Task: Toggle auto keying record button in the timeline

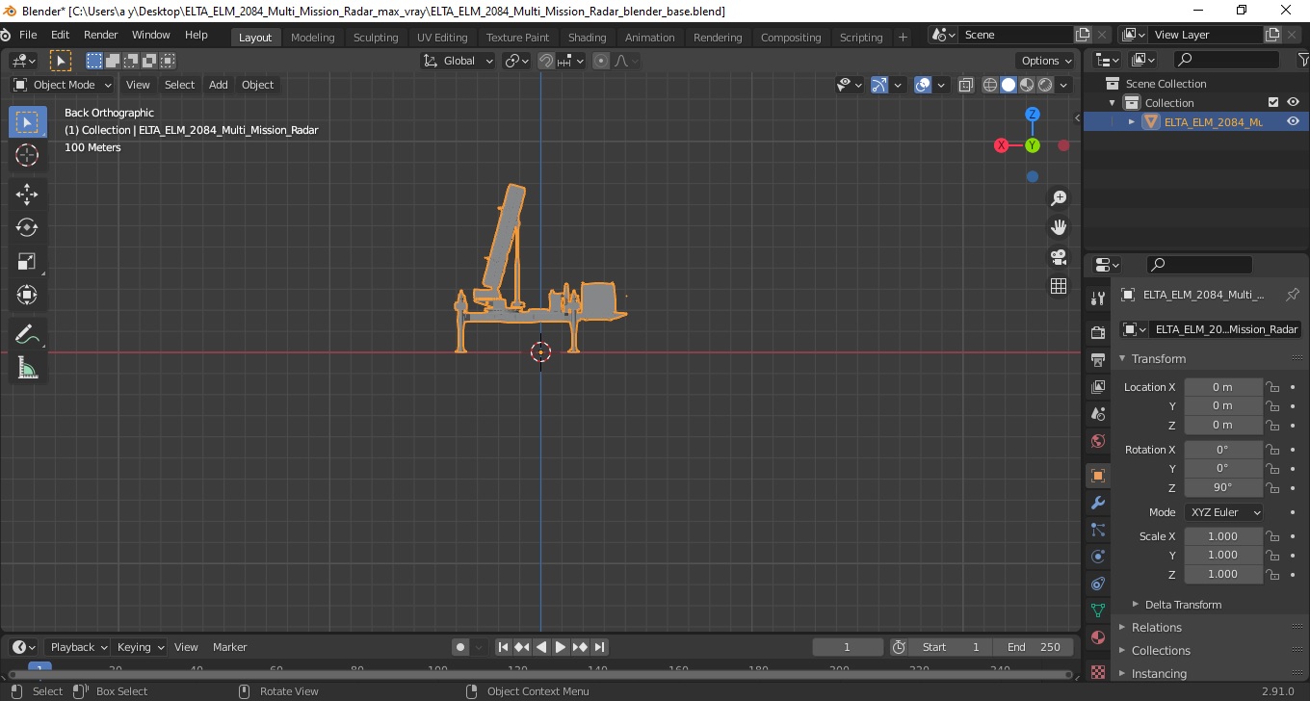Action: (460, 647)
